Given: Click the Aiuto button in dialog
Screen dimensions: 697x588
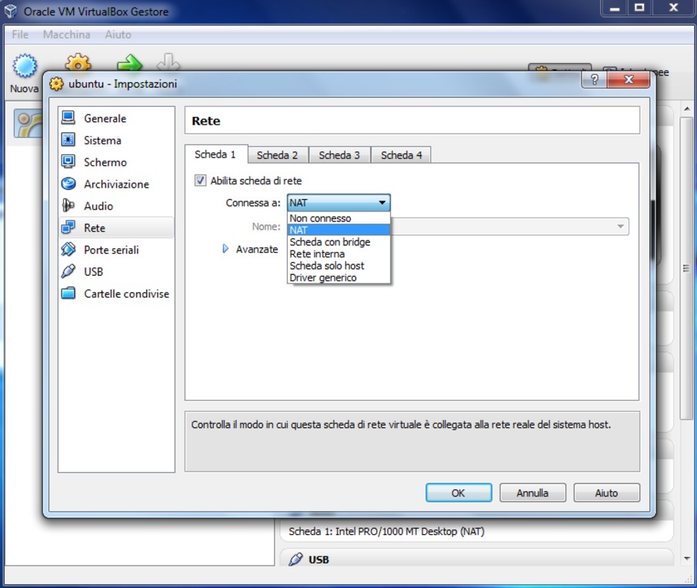Looking at the screenshot, I should [x=607, y=493].
